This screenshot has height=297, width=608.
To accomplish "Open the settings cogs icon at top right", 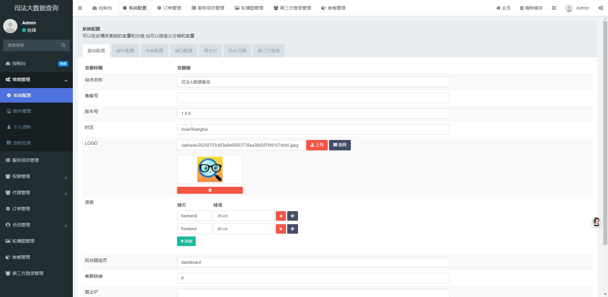I will click(x=601, y=8).
